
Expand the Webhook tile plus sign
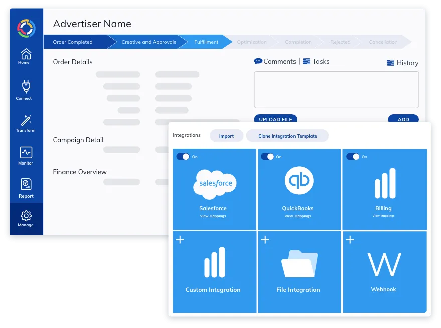coord(350,240)
